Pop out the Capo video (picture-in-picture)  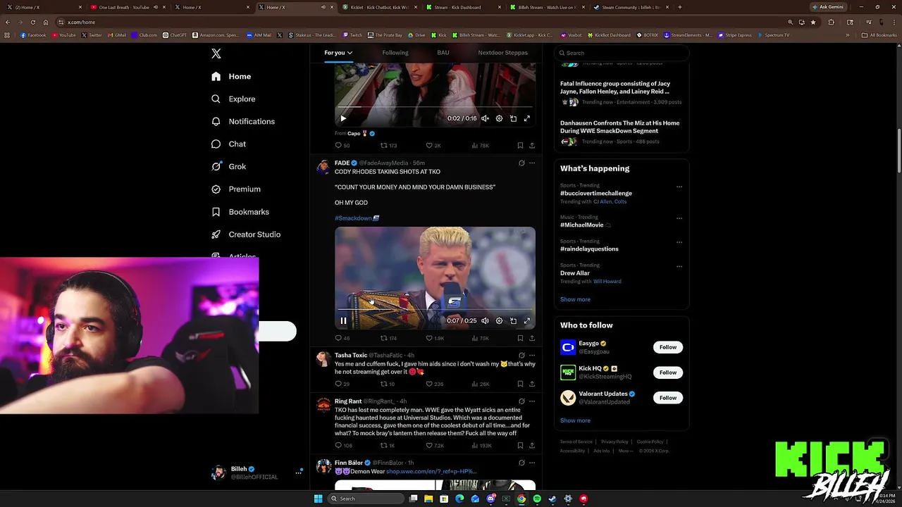pos(513,118)
